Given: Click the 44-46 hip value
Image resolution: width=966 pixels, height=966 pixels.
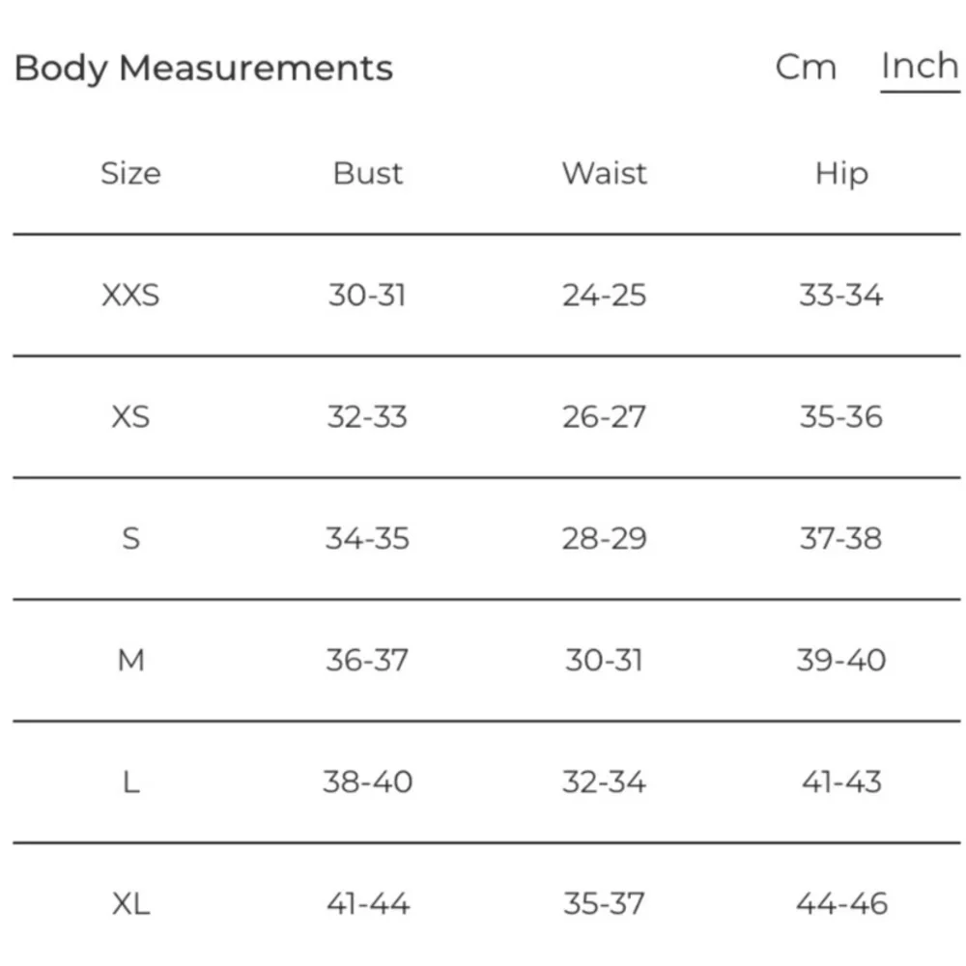Looking at the screenshot, I should point(841,904).
